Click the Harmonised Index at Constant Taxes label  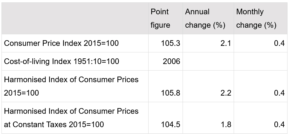click(x=71, y=118)
